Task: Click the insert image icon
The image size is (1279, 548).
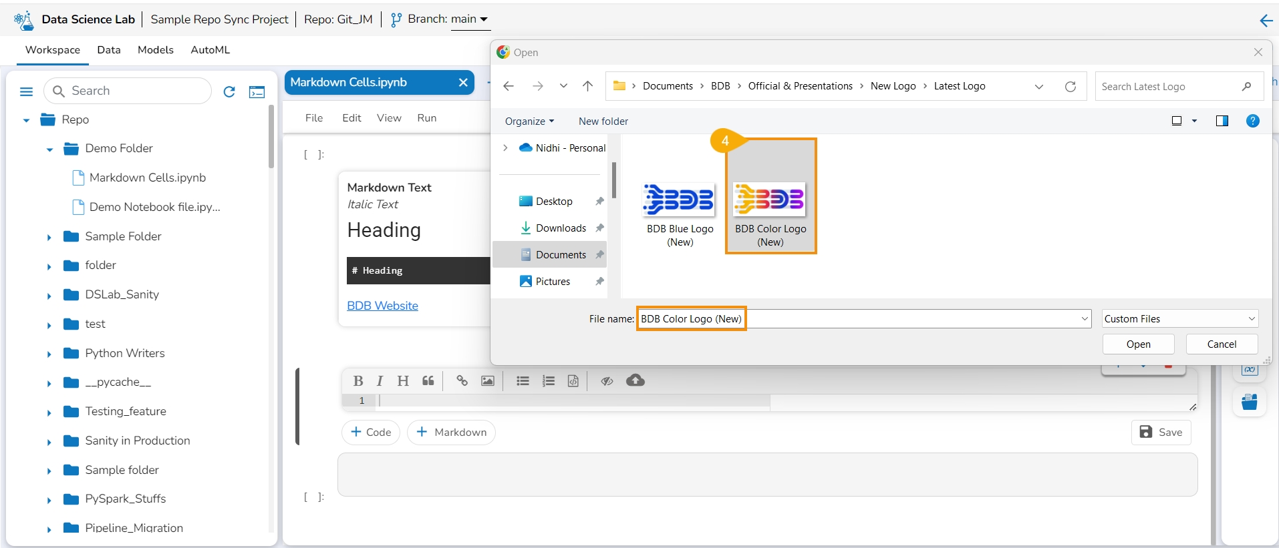Action: pos(488,381)
